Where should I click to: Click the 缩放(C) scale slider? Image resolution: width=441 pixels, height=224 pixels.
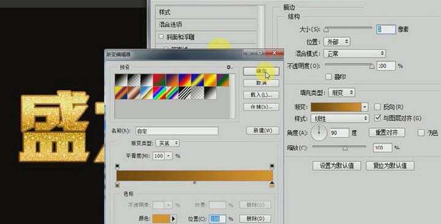click(339, 147)
